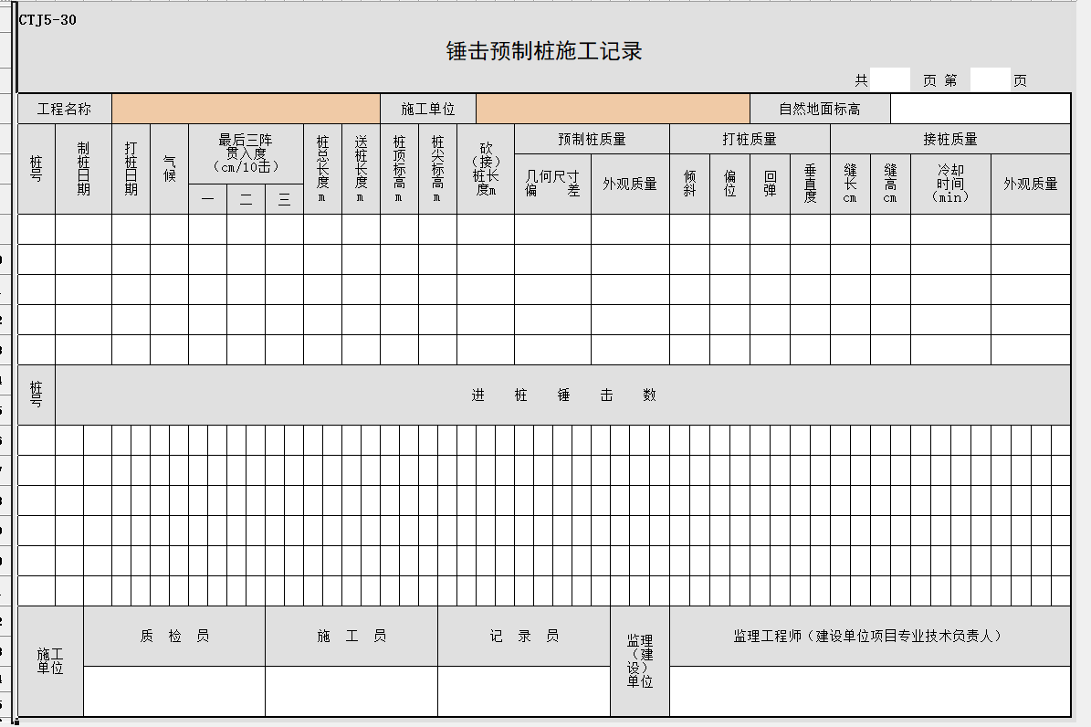1091x727 pixels.
Task: Select the 桩总长度 column header
Action: (322, 169)
